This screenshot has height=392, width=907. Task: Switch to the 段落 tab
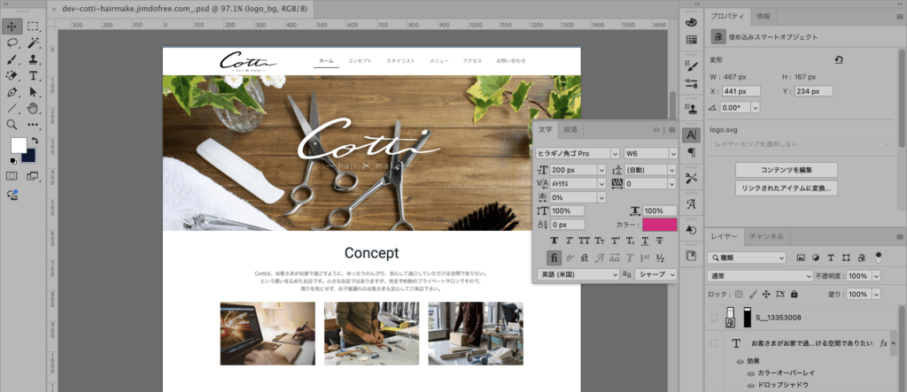570,129
